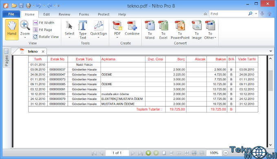The height and width of the screenshot is (159, 277).
Task: Select the tekno document tab
Action: pos(33,51)
